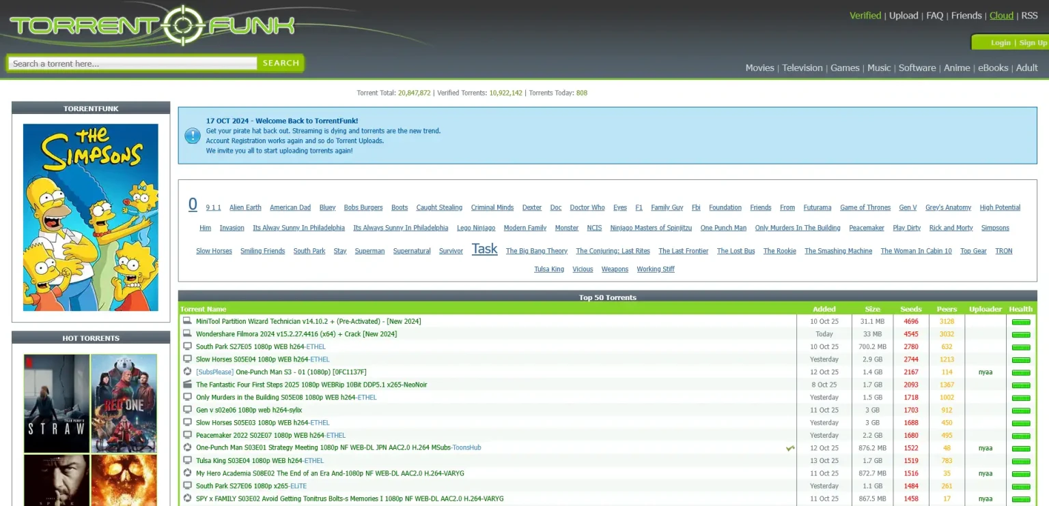Click the anime icon beside My Hero Academia S08E02

point(187,473)
